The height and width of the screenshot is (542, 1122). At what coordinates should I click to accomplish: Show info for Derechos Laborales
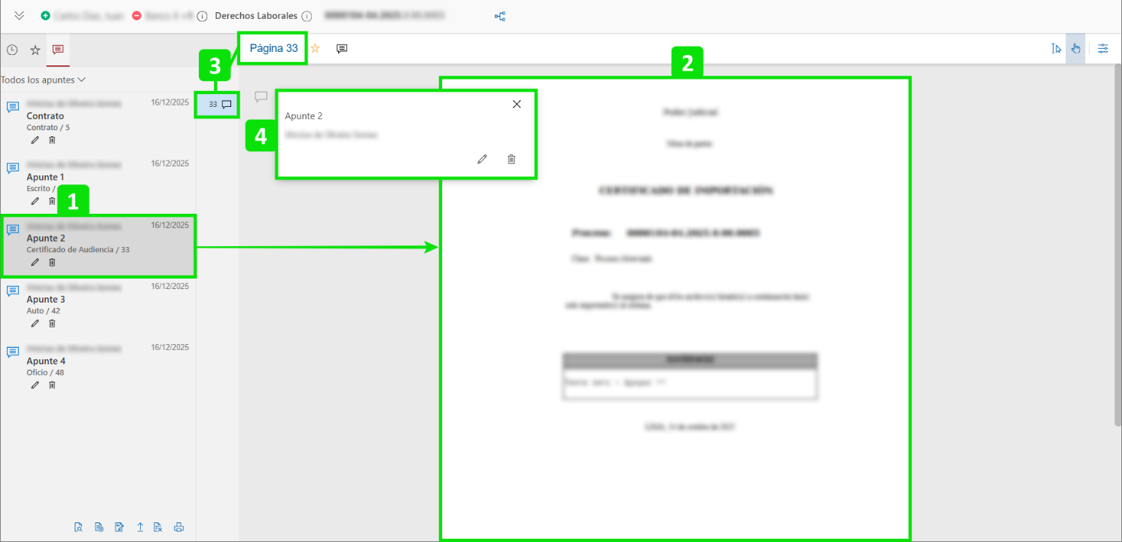pos(306,16)
